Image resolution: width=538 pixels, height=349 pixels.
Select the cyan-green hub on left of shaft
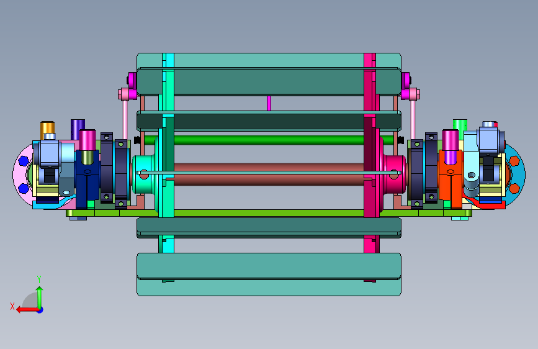[143, 174]
